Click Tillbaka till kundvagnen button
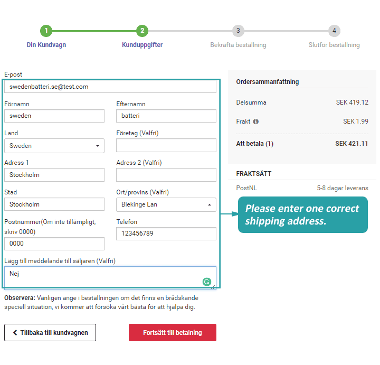 [x=50, y=333]
